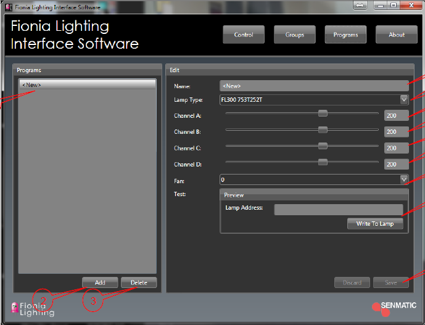
Task: Maximize the Fionia Lighting window
Action: click(x=394, y=5)
